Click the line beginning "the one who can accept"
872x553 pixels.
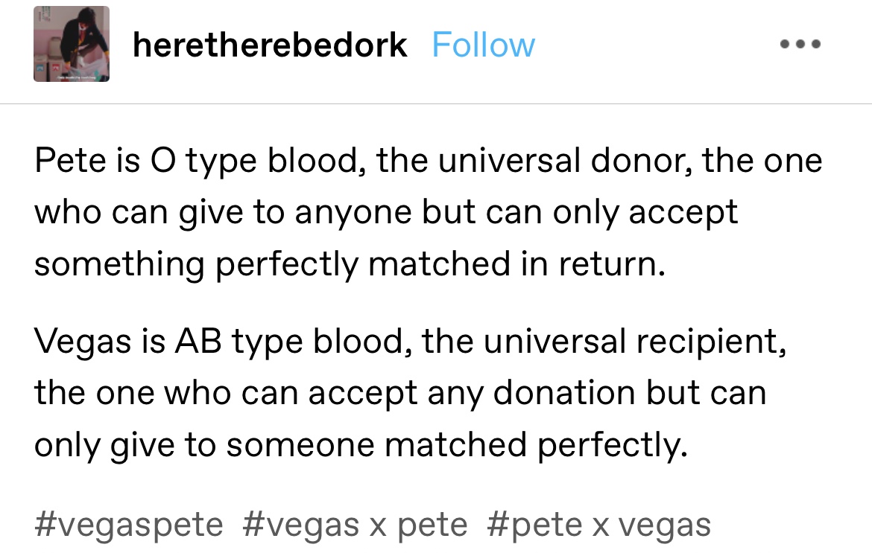(399, 393)
